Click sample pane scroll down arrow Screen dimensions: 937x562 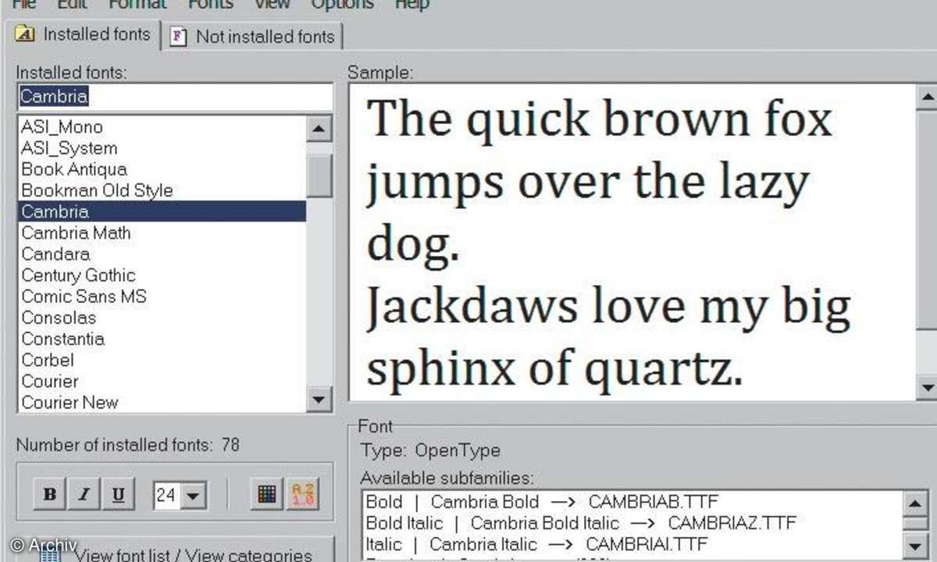927,387
